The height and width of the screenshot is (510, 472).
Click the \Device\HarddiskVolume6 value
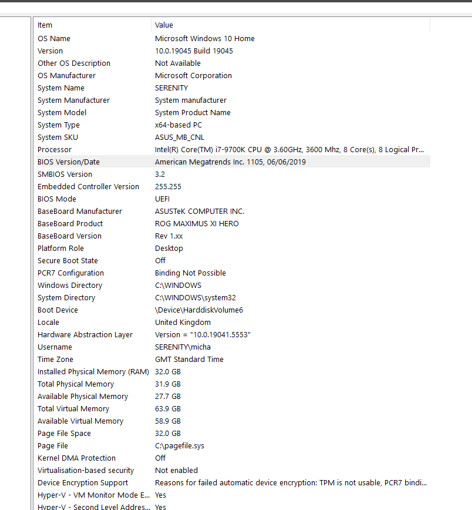199,310
